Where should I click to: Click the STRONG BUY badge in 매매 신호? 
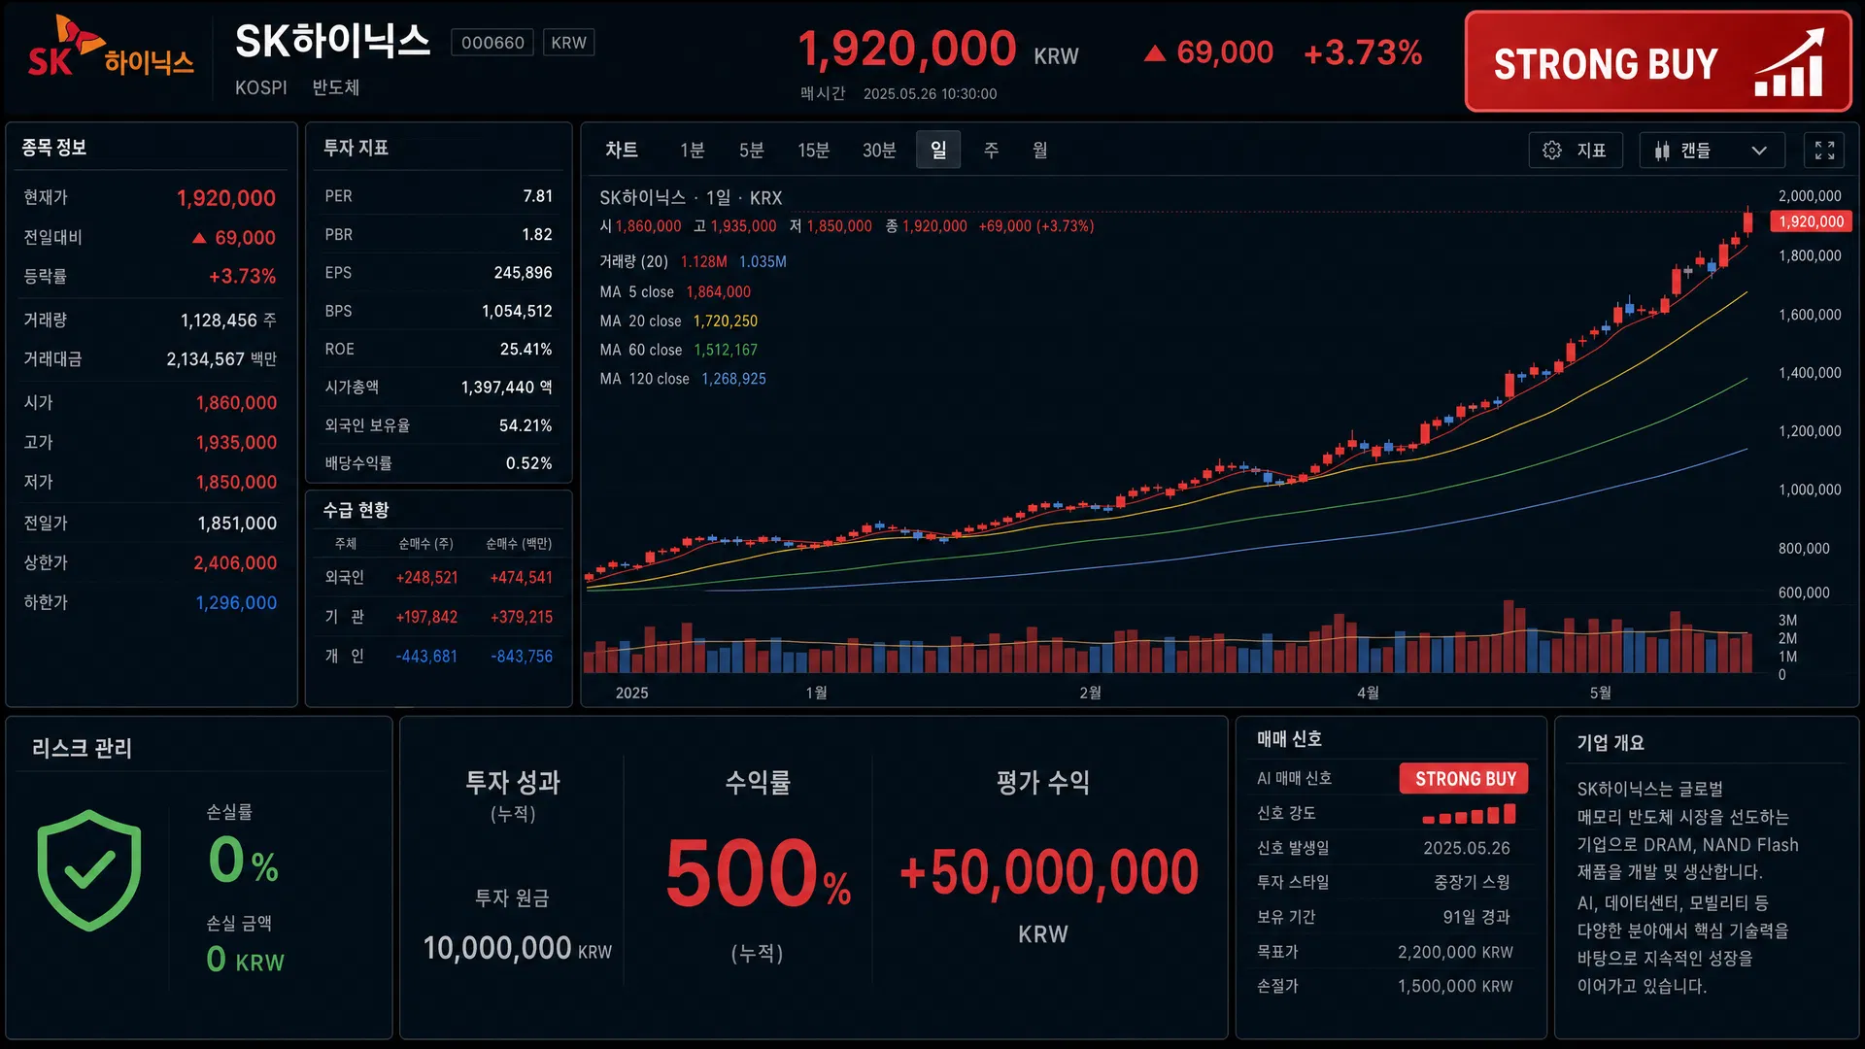pyautogui.click(x=1465, y=779)
